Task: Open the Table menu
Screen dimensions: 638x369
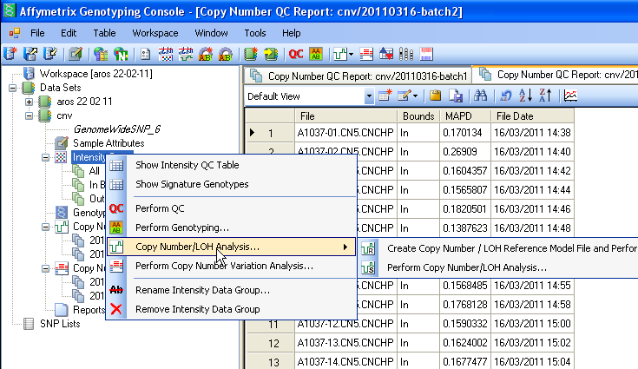Action: pyautogui.click(x=104, y=33)
